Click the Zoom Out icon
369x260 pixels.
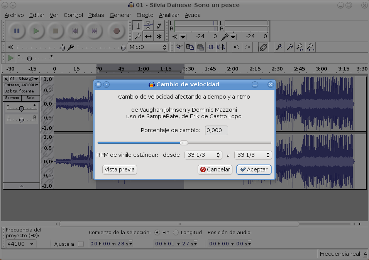click(x=290, y=47)
